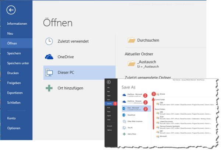The width and height of the screenshot is (221, 150).
Task: Select Print in the dark Save As sidebar
Action: tap(108, 108)
